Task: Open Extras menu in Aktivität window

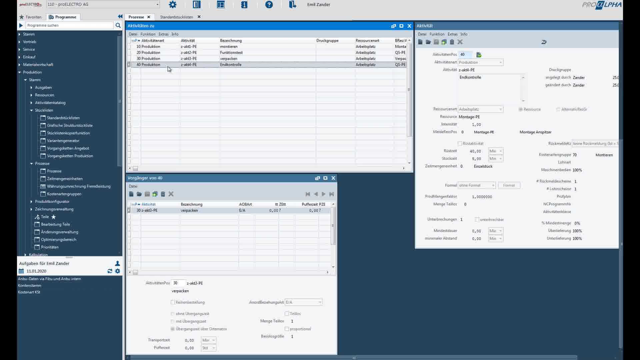Action: [453, 34]
